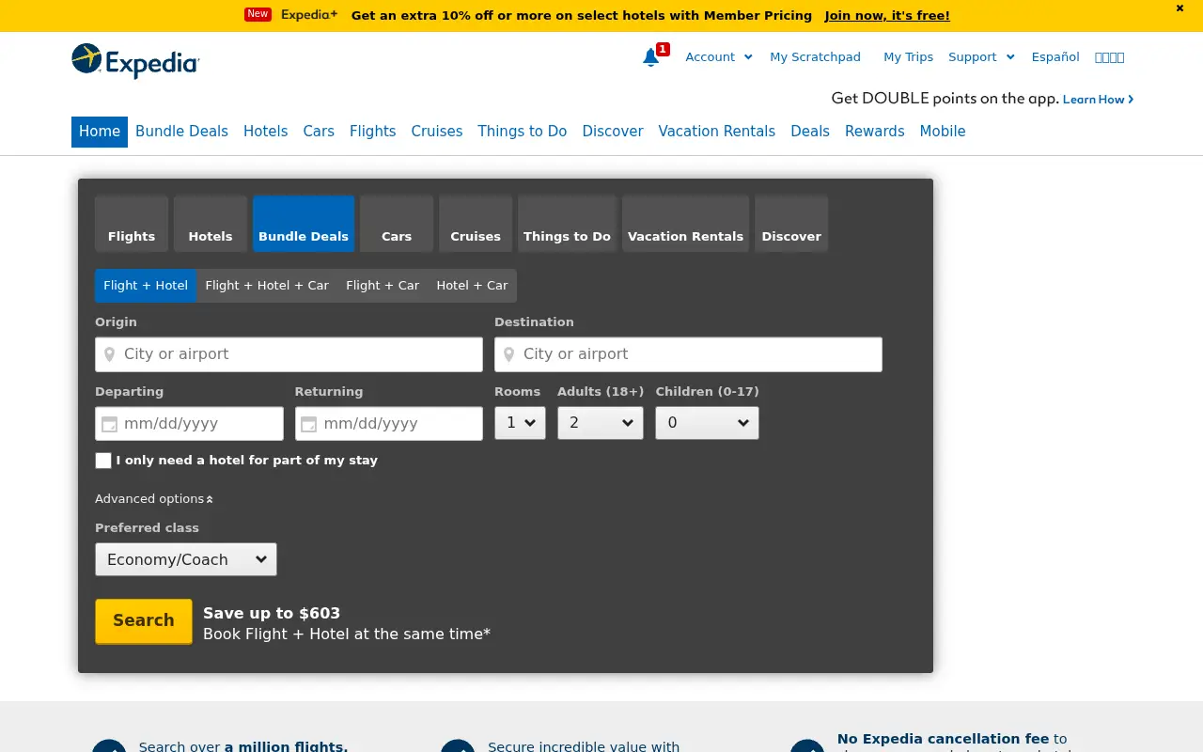Choose the Flight + Hotel + Car option

coord(267,286)
